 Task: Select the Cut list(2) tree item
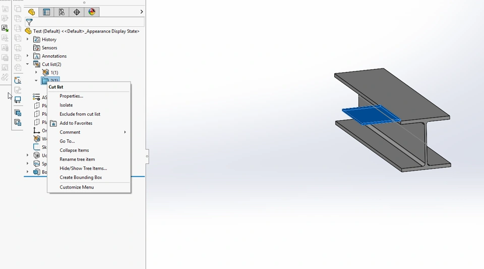point(51,64)
